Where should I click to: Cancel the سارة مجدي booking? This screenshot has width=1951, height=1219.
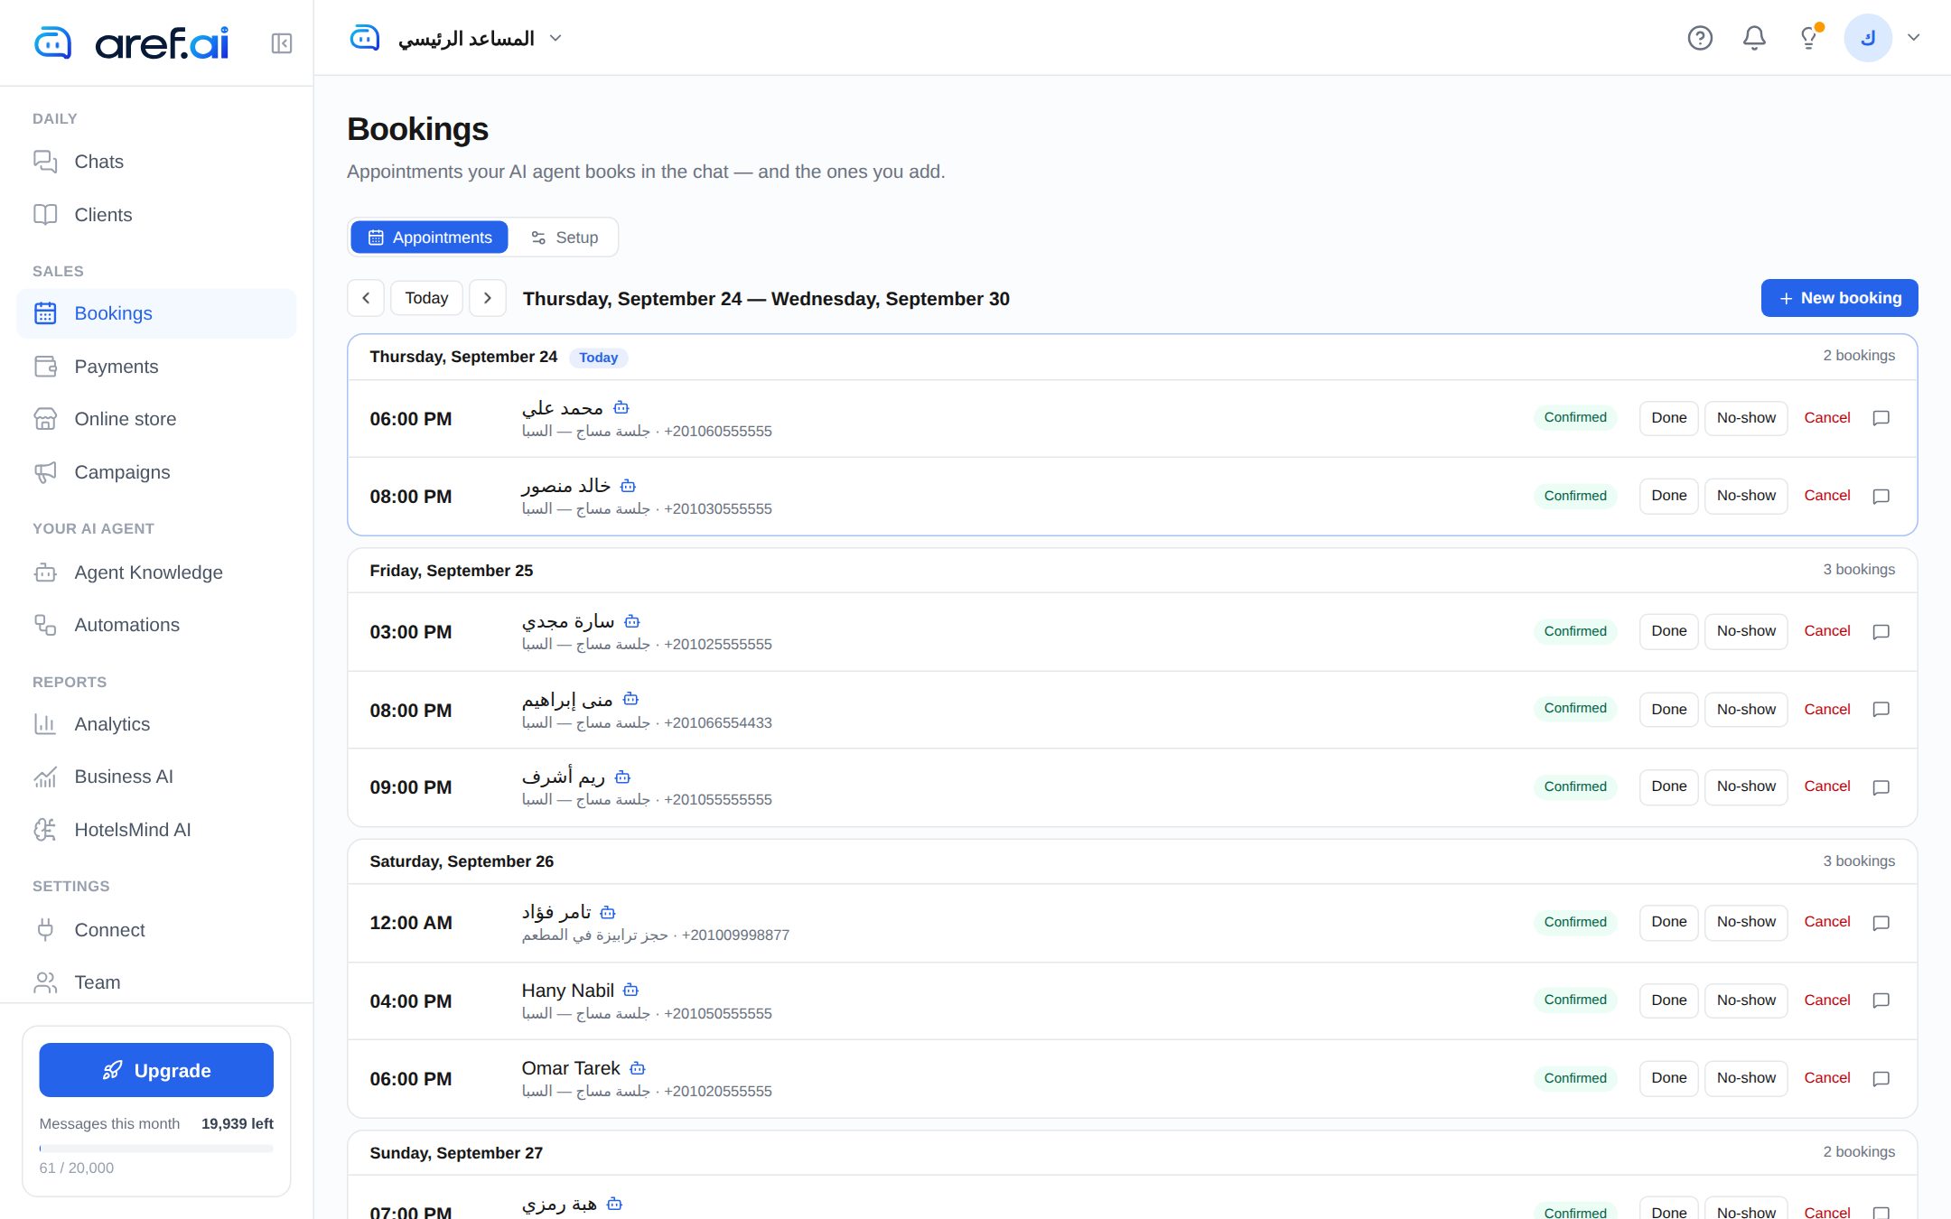point(1826,631)
